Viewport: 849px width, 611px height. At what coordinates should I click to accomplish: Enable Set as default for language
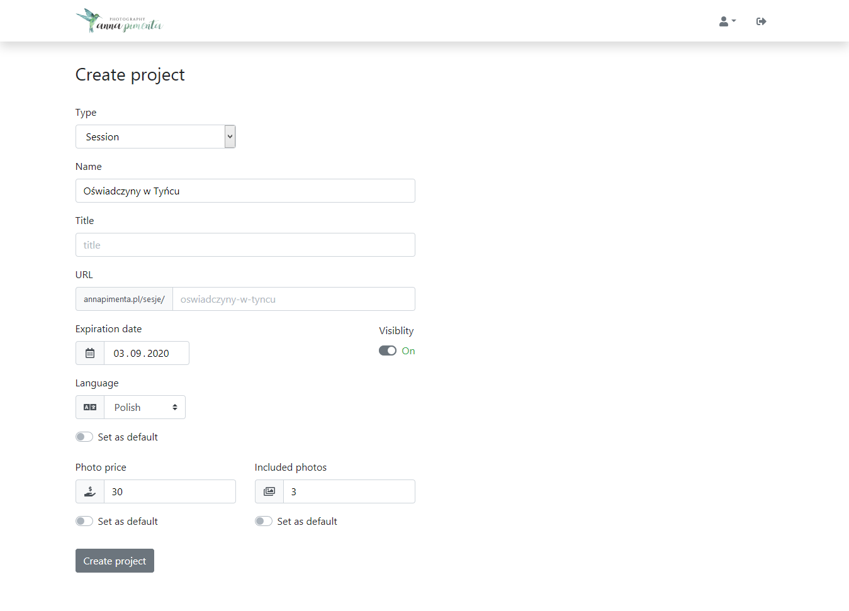point(84,437)
